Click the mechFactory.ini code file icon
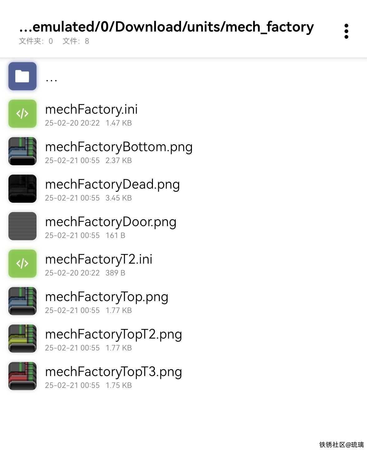 pyautogui.click(x=22, y=114)
